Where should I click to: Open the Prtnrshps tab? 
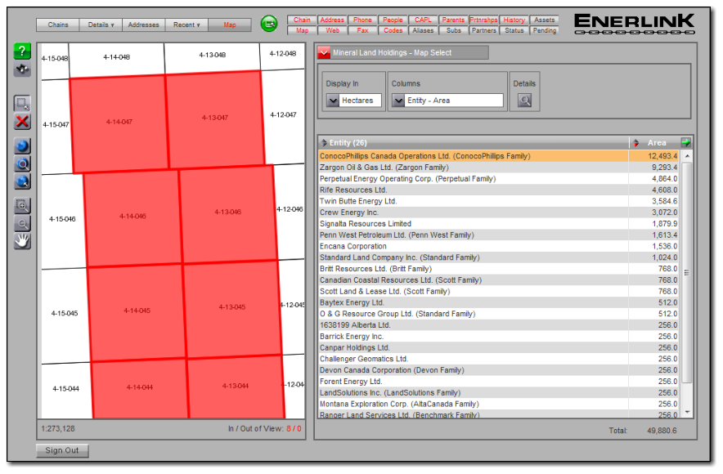click(x=483, y=20)
